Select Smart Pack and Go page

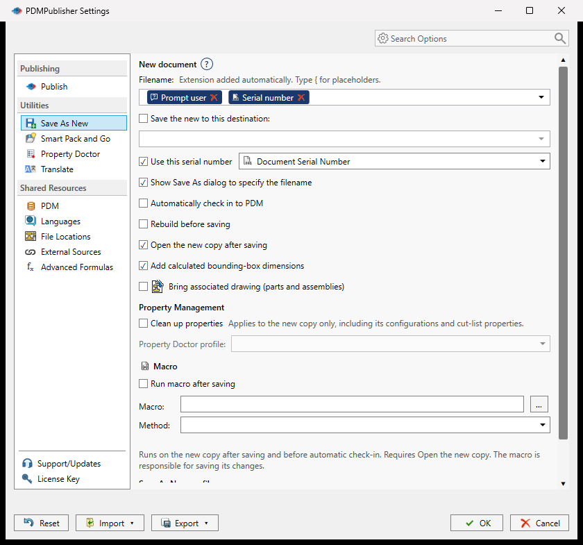pyautogui.click(x=74, y=138)
